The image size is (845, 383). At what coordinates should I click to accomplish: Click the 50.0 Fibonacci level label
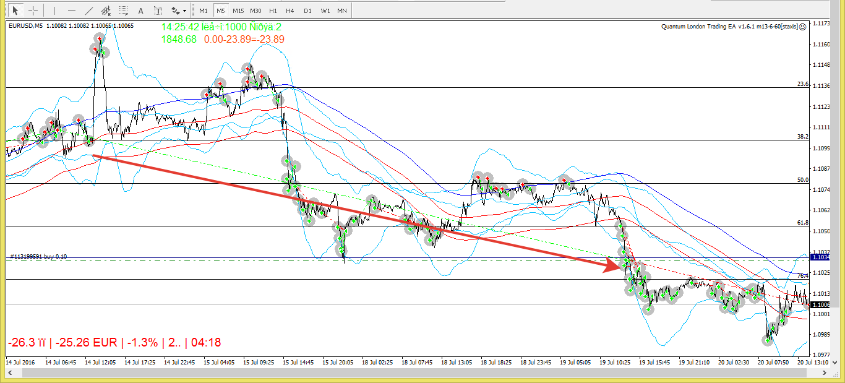[803, 179]
